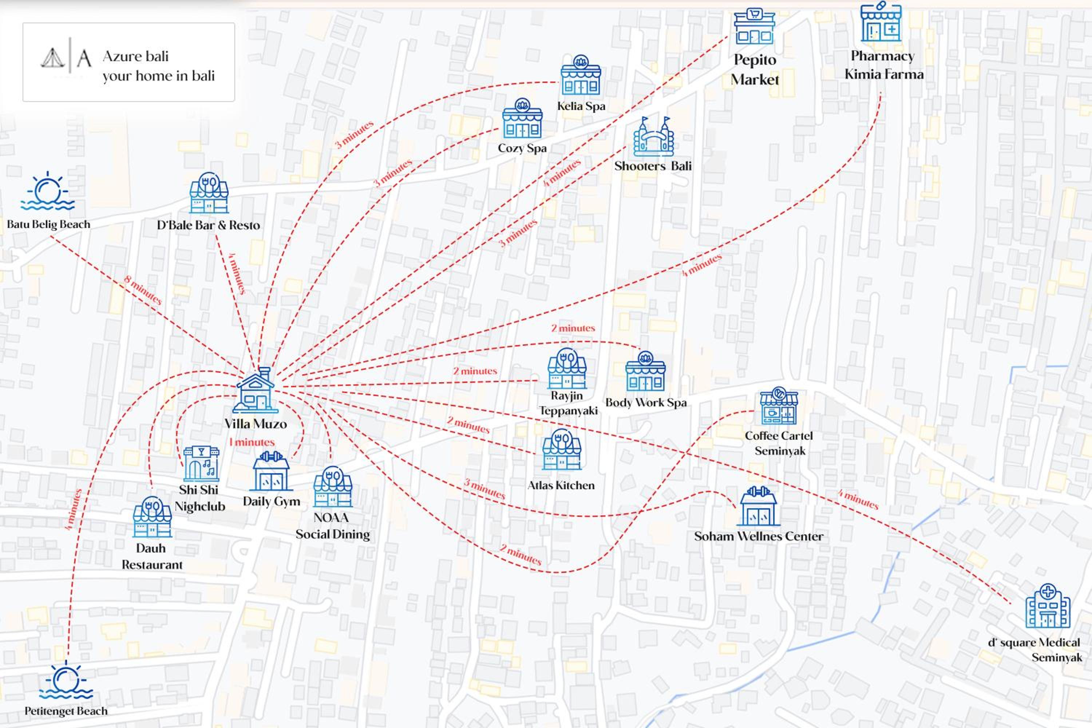Screen dimensions: 1092x728
Task: Click the Cozy Spa label
Action: (522, 149)
